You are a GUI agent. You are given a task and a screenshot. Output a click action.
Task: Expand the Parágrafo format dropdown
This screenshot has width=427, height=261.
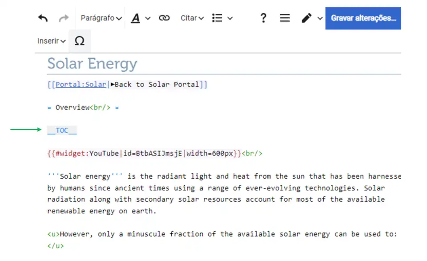101,18
